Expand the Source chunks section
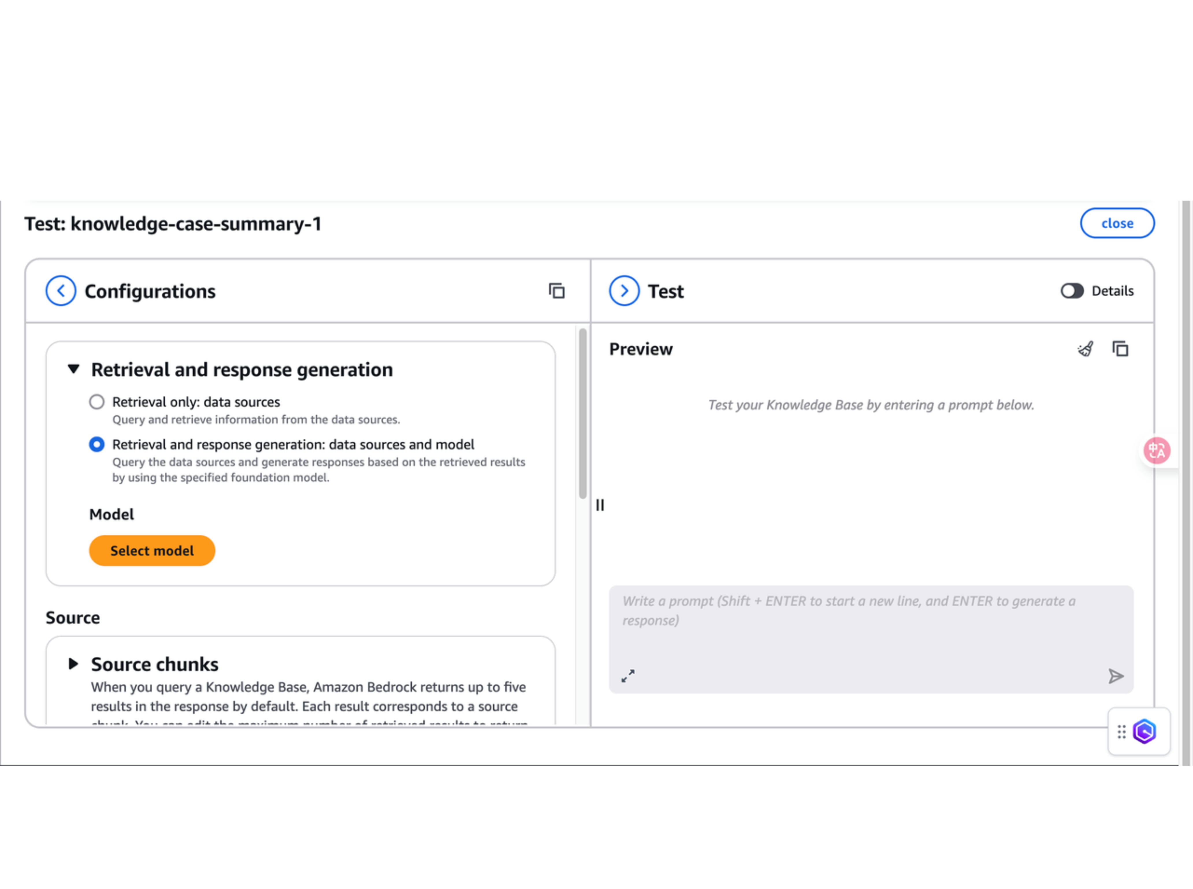This screenshot has width=1193, height=889. pos(74,664)
